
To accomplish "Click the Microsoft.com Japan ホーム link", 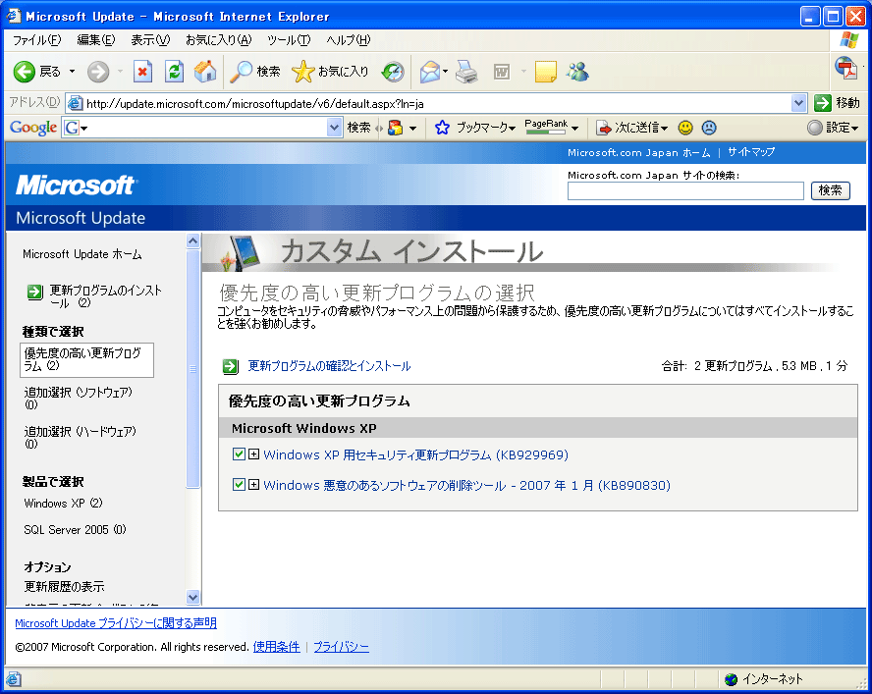I will (639, 152).
